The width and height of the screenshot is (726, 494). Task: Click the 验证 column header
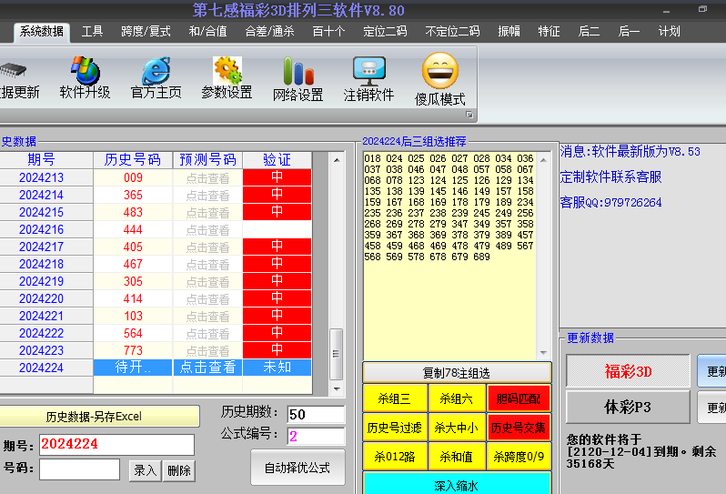pyautogui.click(x=277, y=160)
